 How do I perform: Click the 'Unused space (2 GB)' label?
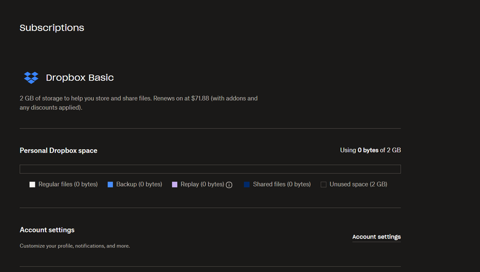click(x=358, y=185)
